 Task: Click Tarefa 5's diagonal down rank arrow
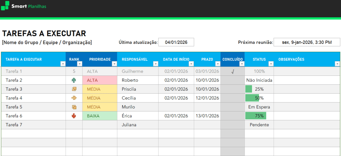(74, 107)
